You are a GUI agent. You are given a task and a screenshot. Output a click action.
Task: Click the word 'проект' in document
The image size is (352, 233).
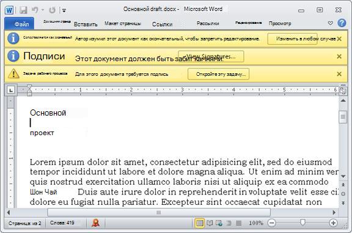(x=42, y=133)
